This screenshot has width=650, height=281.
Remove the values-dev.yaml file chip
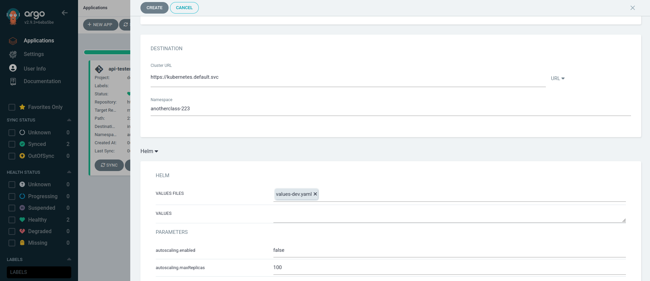click(315, 194)
